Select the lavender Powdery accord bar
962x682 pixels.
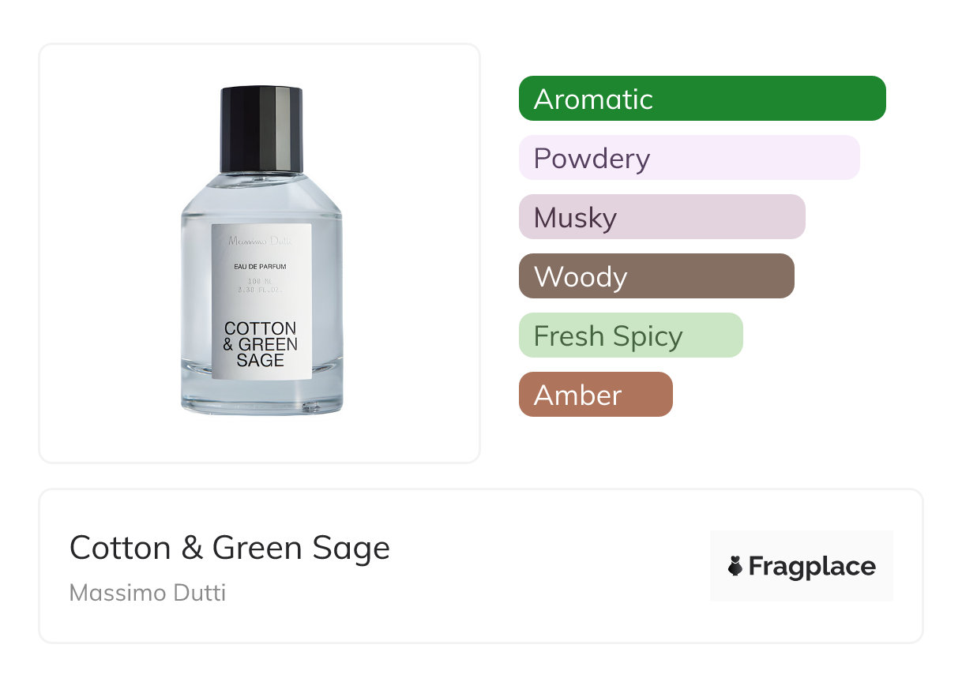[690, 158]
